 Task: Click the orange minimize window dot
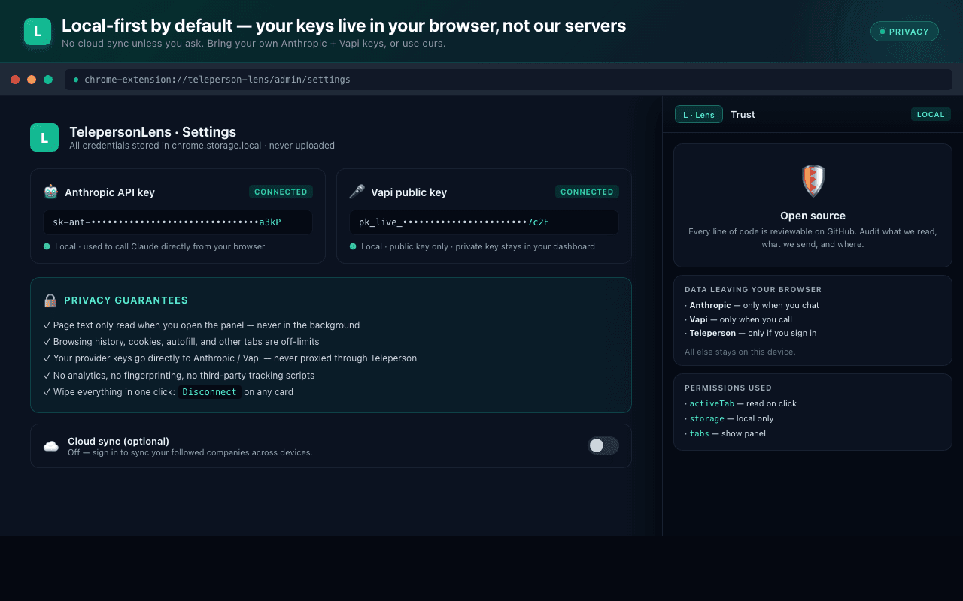pyautogui.click(x=32, y=80)
